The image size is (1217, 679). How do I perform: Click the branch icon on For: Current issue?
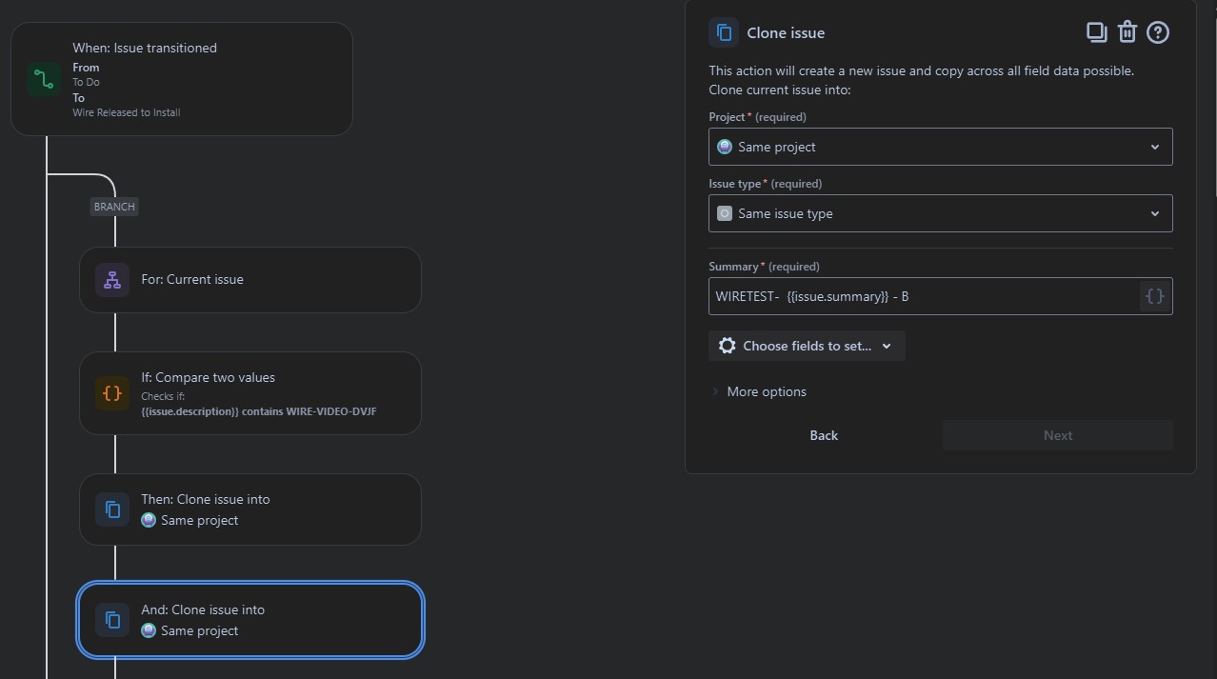click(111, 279)
